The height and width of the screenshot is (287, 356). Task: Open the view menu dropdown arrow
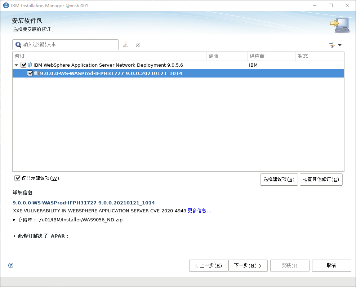click(340, 45)
